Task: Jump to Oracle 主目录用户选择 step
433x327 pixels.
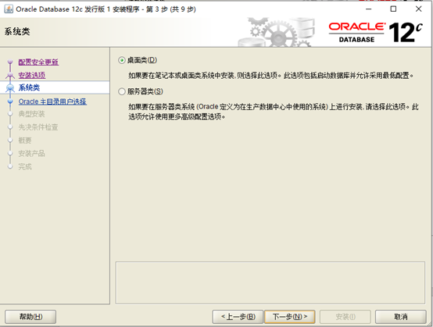Action: pyautogui.click(x=52, y=101)
